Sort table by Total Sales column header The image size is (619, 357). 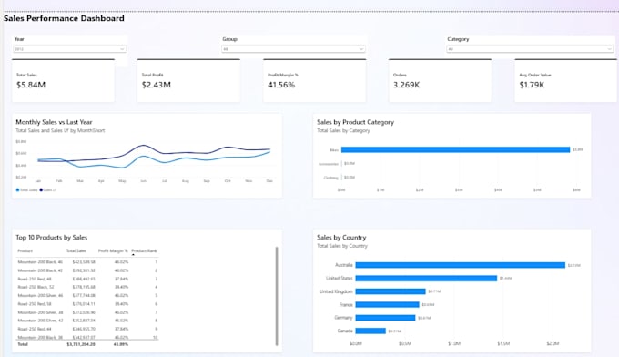[76, 250]
